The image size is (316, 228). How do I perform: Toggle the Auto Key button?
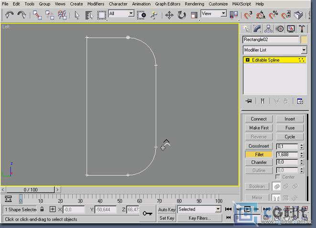tap(167, 209)
